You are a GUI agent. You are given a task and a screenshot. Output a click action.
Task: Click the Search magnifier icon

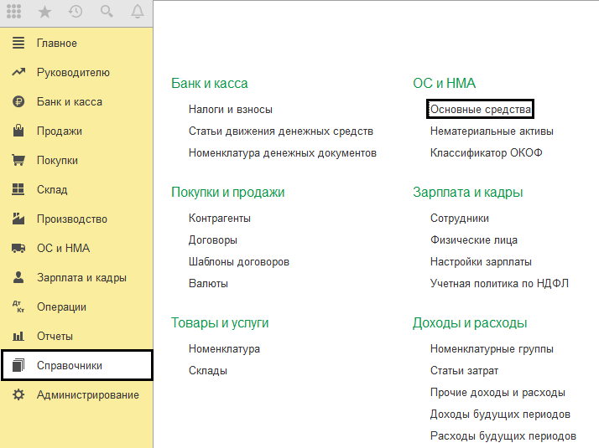tap(107, 12)
